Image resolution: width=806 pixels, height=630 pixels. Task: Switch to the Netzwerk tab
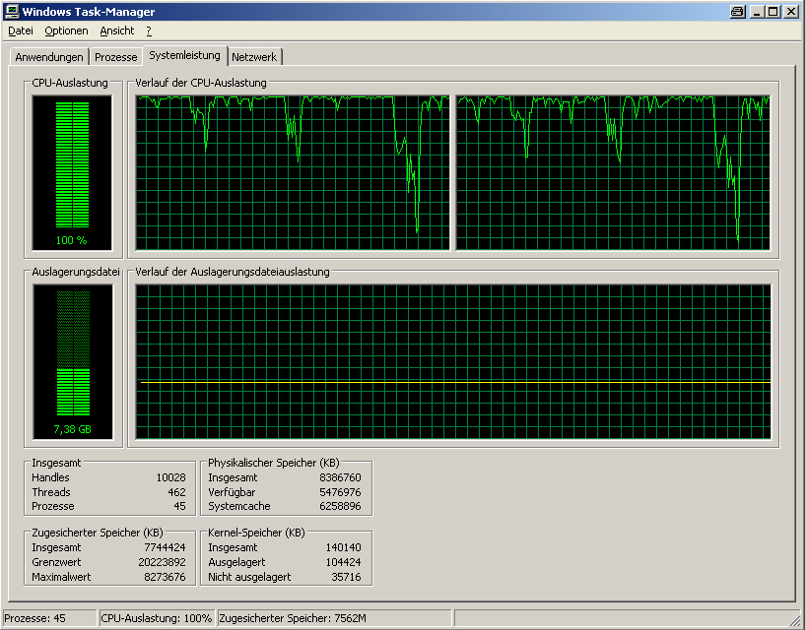click(x=254, y=57)
